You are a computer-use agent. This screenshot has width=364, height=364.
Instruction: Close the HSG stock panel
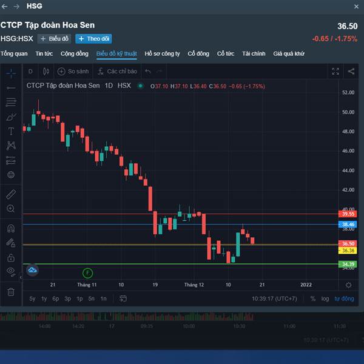[356, 7]
